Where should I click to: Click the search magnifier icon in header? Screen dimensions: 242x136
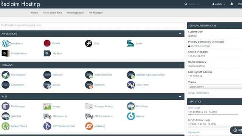pyautogui.click(x=186, y=4)
